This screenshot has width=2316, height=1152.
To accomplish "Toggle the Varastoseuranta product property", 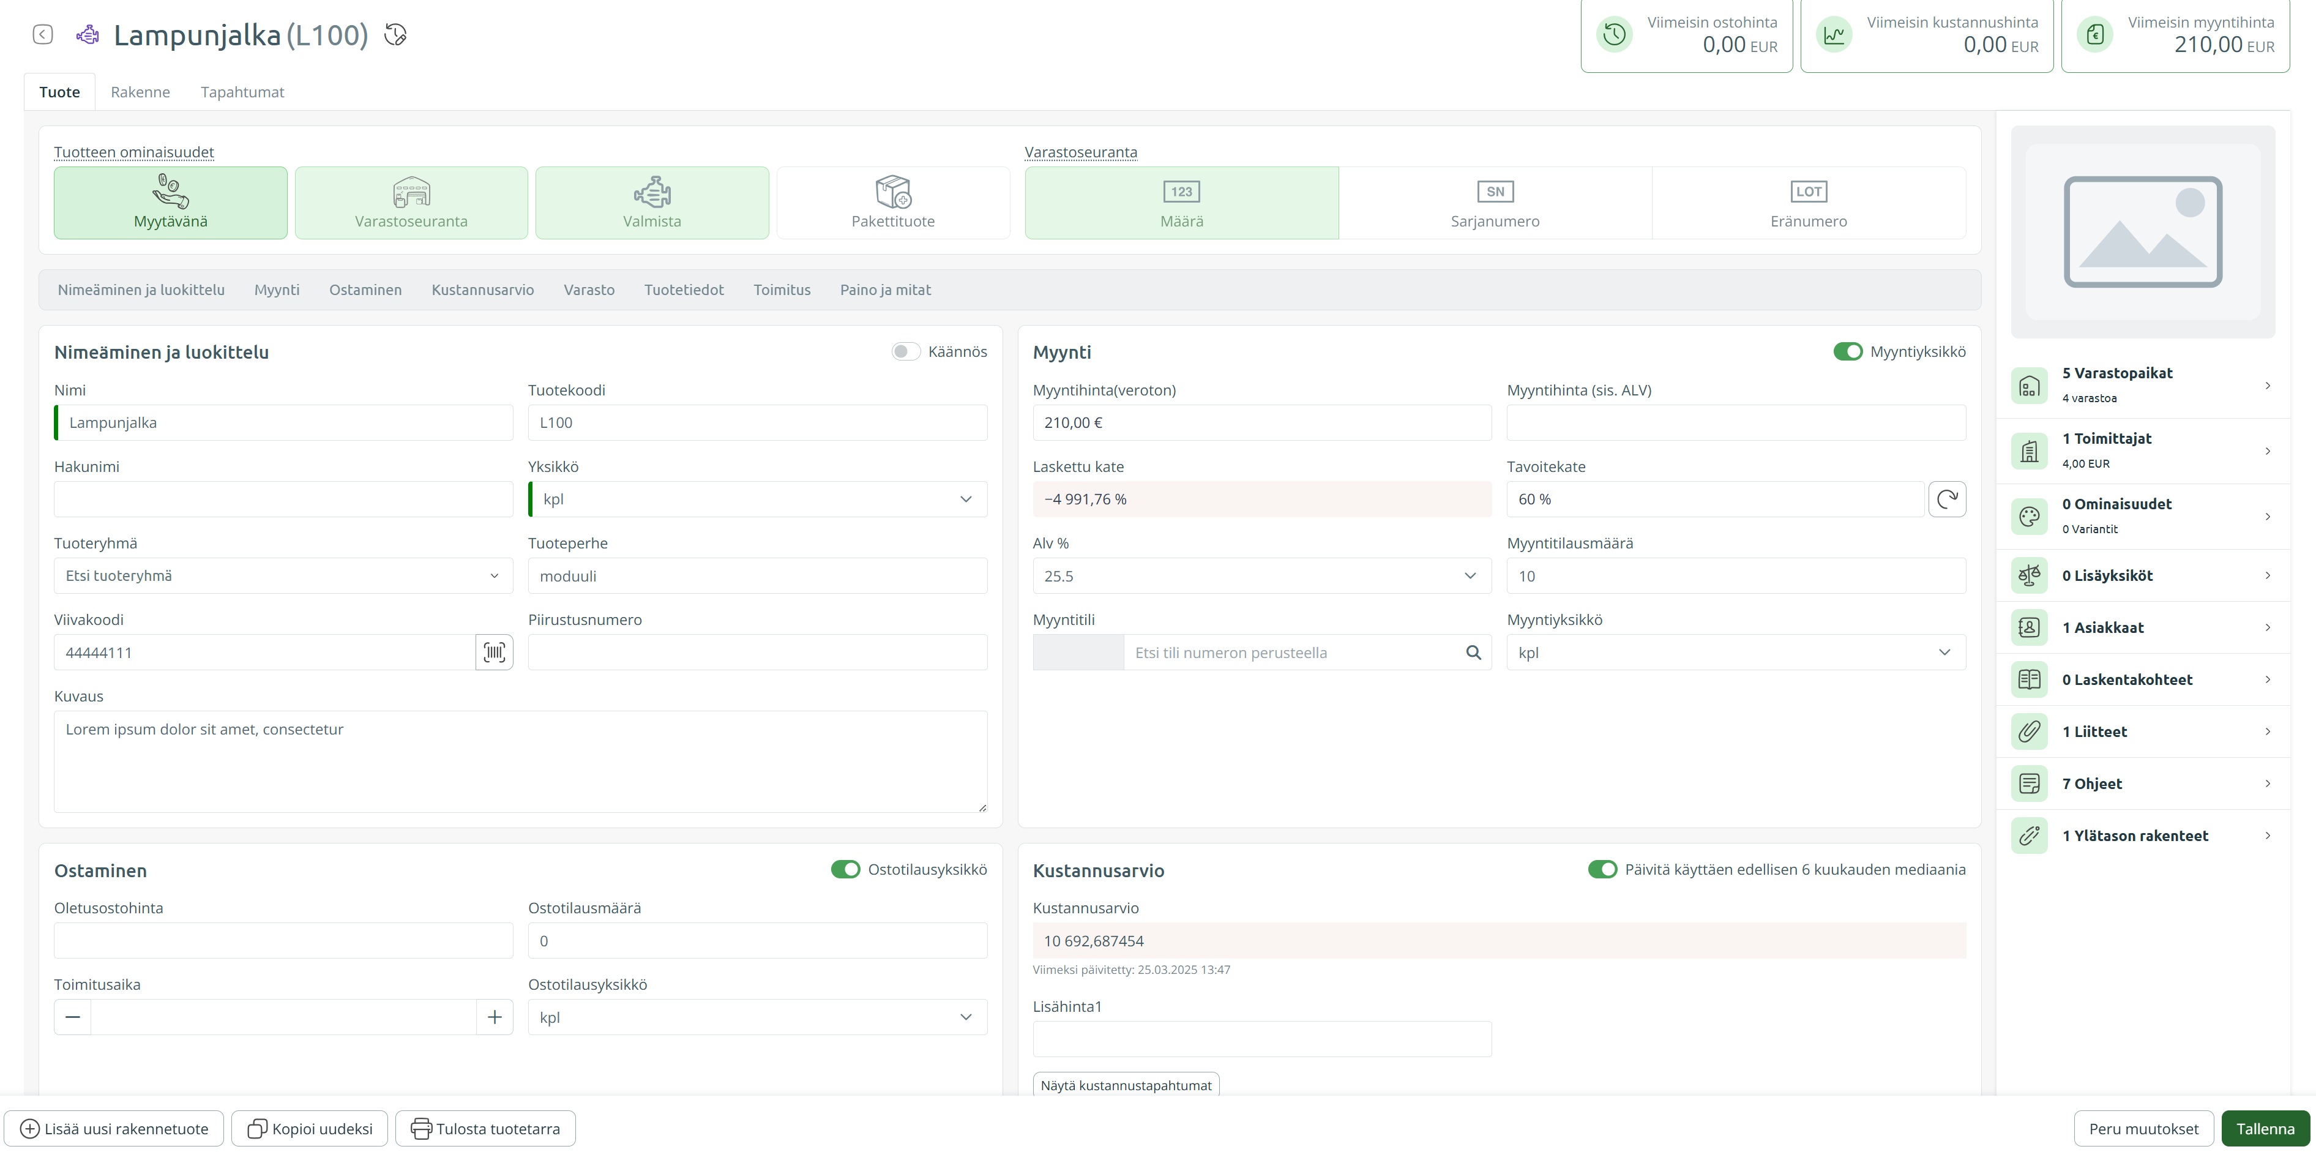I will pyautogui.click(x=412, y=203).
